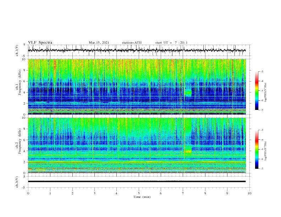This screenshot has height=217, width=281.
Task: Click the "ch.1(V)" waveform axis label
Action: point(17,50)
